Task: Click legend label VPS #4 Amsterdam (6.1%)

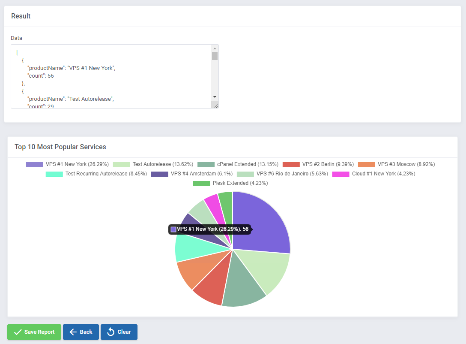Action: pos(202,174)
